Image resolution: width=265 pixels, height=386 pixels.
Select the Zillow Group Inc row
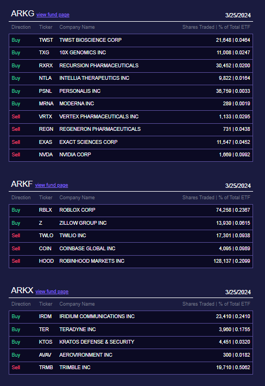(131, 223)
